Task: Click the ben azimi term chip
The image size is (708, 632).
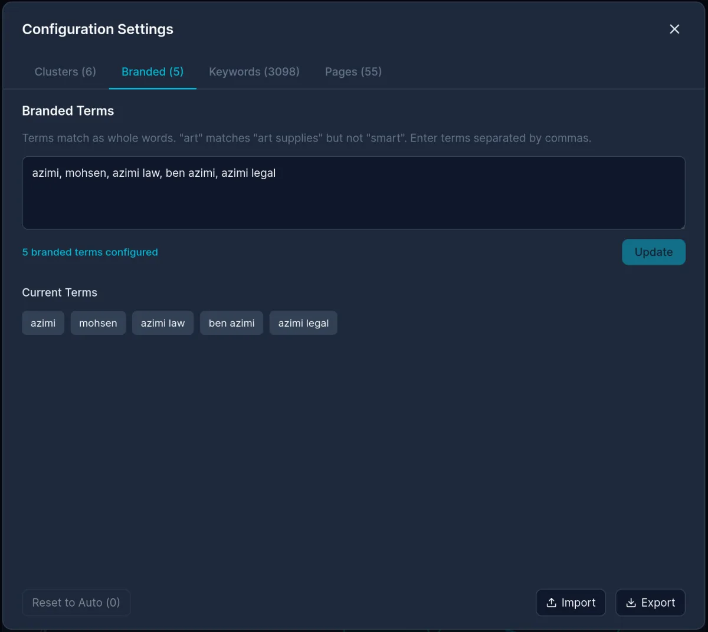Action: pos(231,322)
